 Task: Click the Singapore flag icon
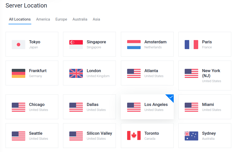(76, 45)
